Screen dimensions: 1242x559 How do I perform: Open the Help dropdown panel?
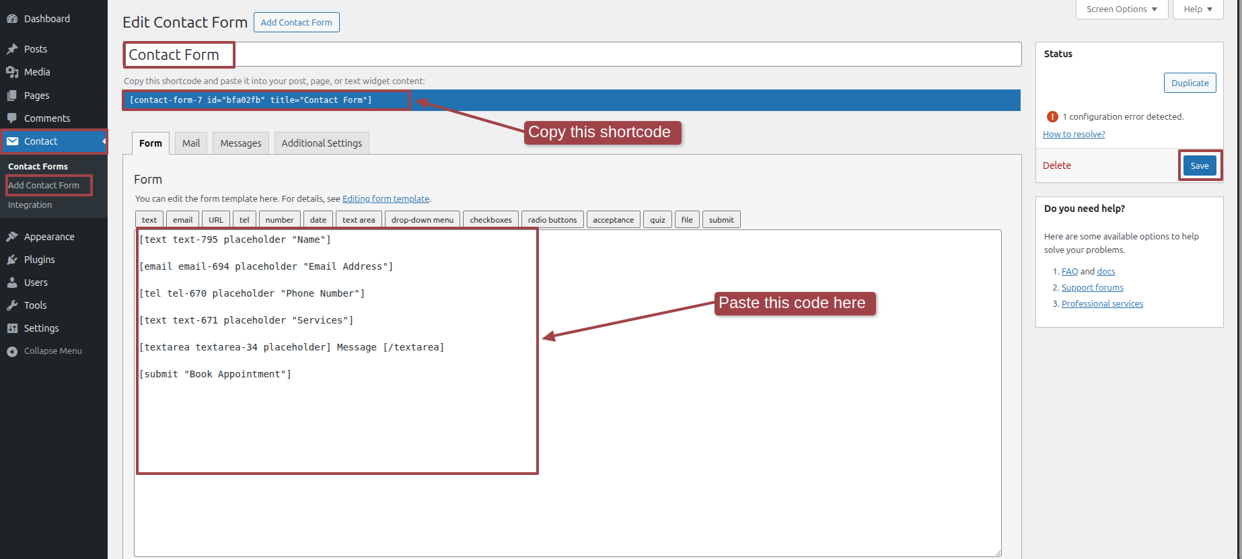1198,9
